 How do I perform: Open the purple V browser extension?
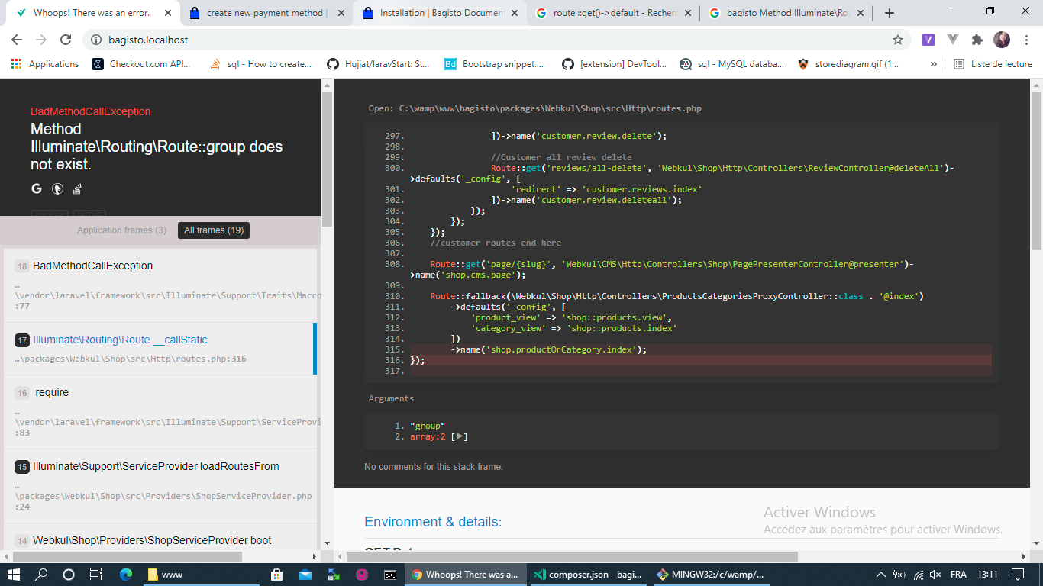[x=928, y=40]
